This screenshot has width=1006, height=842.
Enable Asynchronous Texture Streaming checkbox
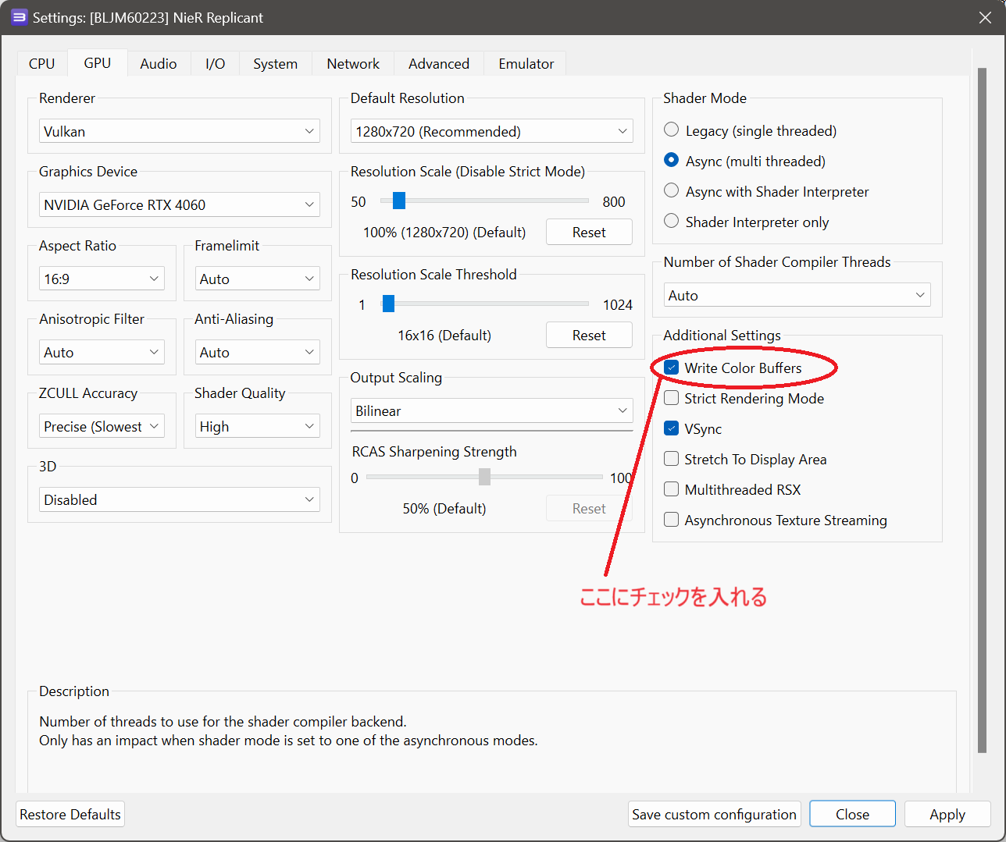(671, 520)
